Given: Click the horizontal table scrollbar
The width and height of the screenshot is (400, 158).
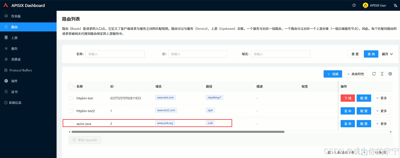Looking at the screenshot, I should click(178, 132).
